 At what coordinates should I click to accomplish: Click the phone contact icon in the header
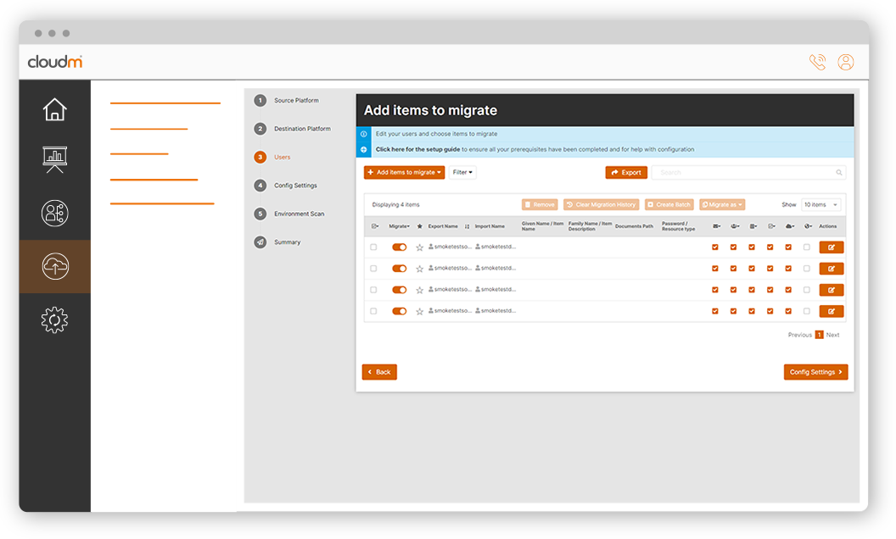point(816,61)
